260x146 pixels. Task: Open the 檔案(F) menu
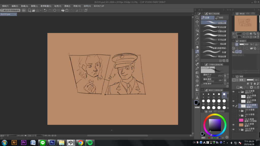[5, 6]
